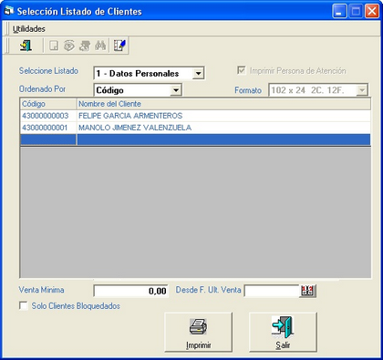
Task: Click the greyed-out icon left of binoculars
Action: click(x=85, y=46)
